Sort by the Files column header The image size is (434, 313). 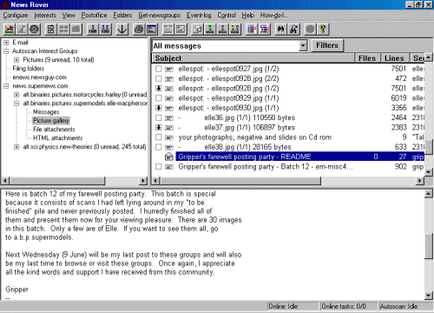coord(367,58)
